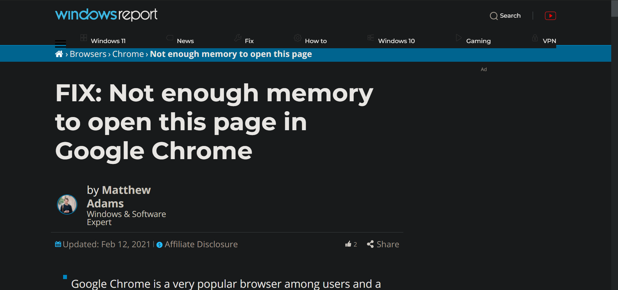Click the current page breadcrumb title
Image resolution: width=618 pixels, height=290 pixels.
pyautogui.click(x=231, y=54)
